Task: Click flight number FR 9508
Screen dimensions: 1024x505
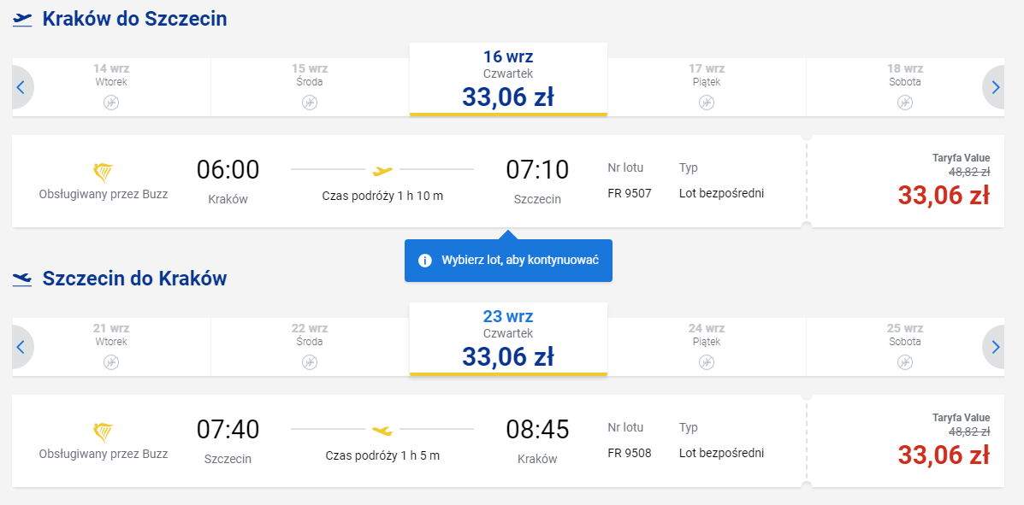Action: [630, 453]
